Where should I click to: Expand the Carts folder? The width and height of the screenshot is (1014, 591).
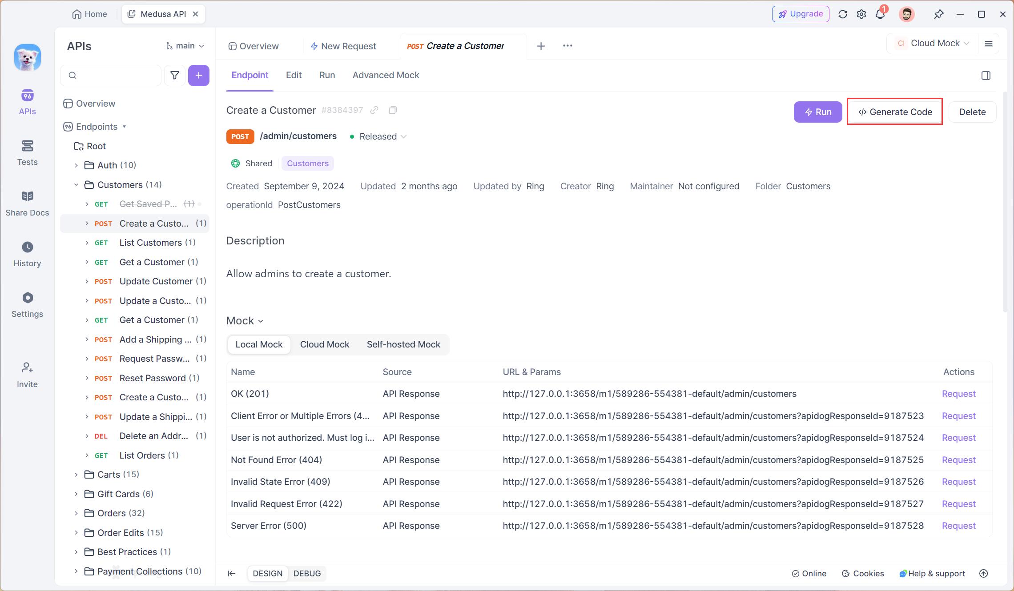[76, 475]
